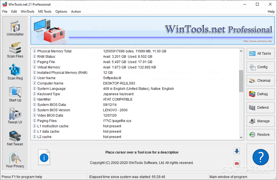This screenshot has height=180, width=277.
Task: Click the Cleanup button
Action: click(x=261, y=81)
